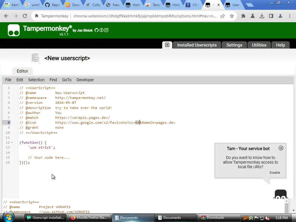296x222 pixels.
Task: Click '2024-05-07' version text on line 4
Action: pyautogui.click(x=66, y=103)
